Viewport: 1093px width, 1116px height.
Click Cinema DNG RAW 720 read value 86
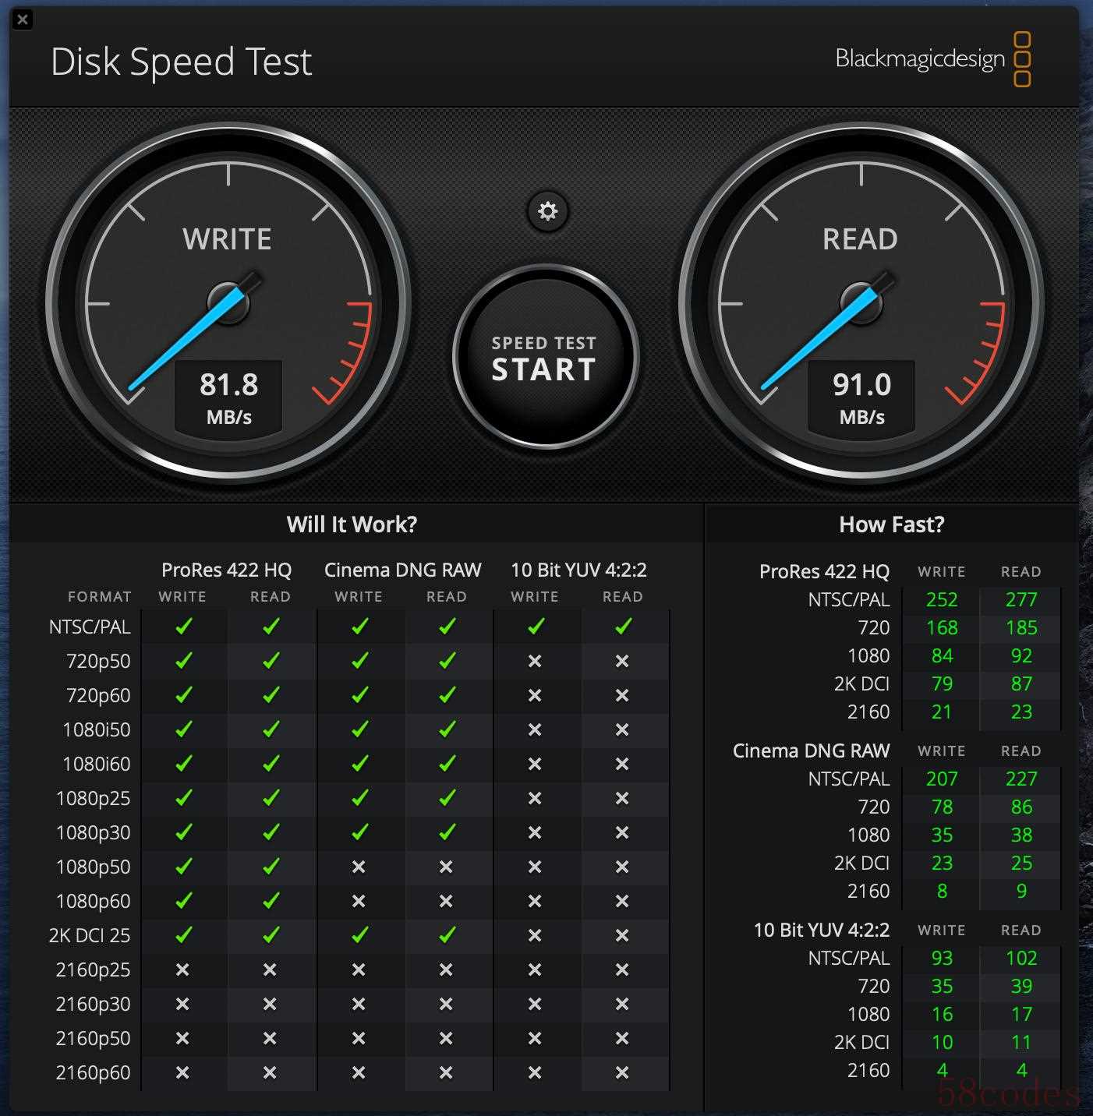tap(1021, 807)
